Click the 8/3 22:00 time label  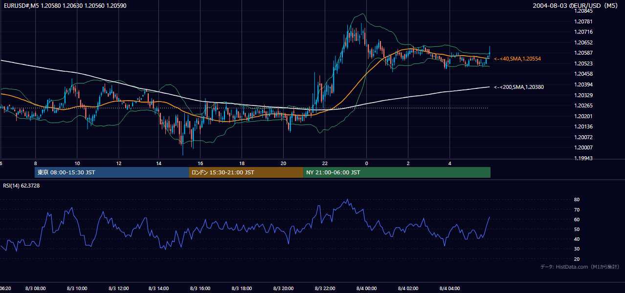pyautogui.click(x=325, y=289)
